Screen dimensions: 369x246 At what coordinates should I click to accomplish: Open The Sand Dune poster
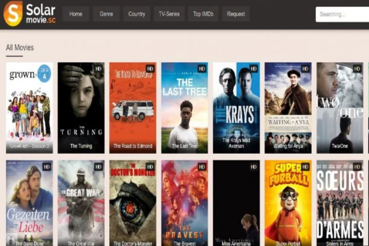point(29,203)
